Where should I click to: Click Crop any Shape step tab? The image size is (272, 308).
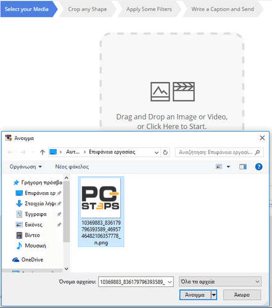88,9
